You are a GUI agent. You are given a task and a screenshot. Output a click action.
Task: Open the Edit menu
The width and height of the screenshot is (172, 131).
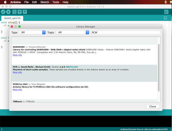(x=34, y=2)
